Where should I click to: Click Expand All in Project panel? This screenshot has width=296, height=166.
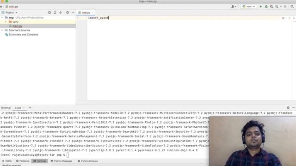click(x=55, y=12)
